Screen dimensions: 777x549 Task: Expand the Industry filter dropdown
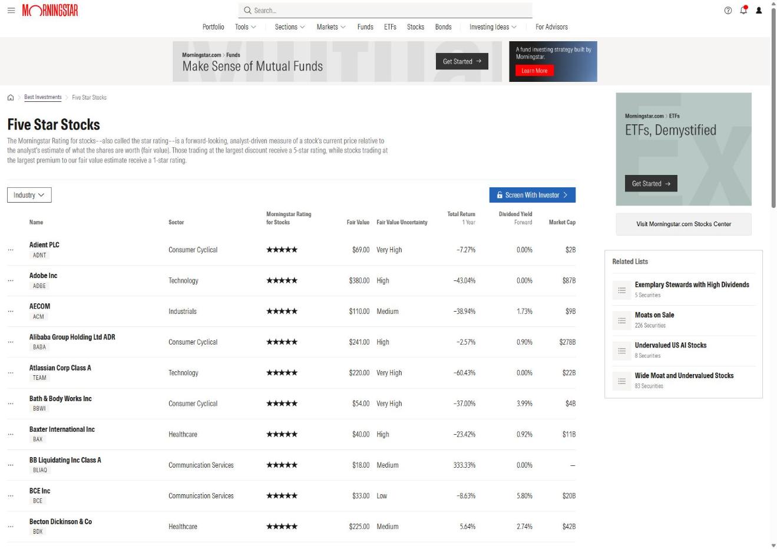29,195
